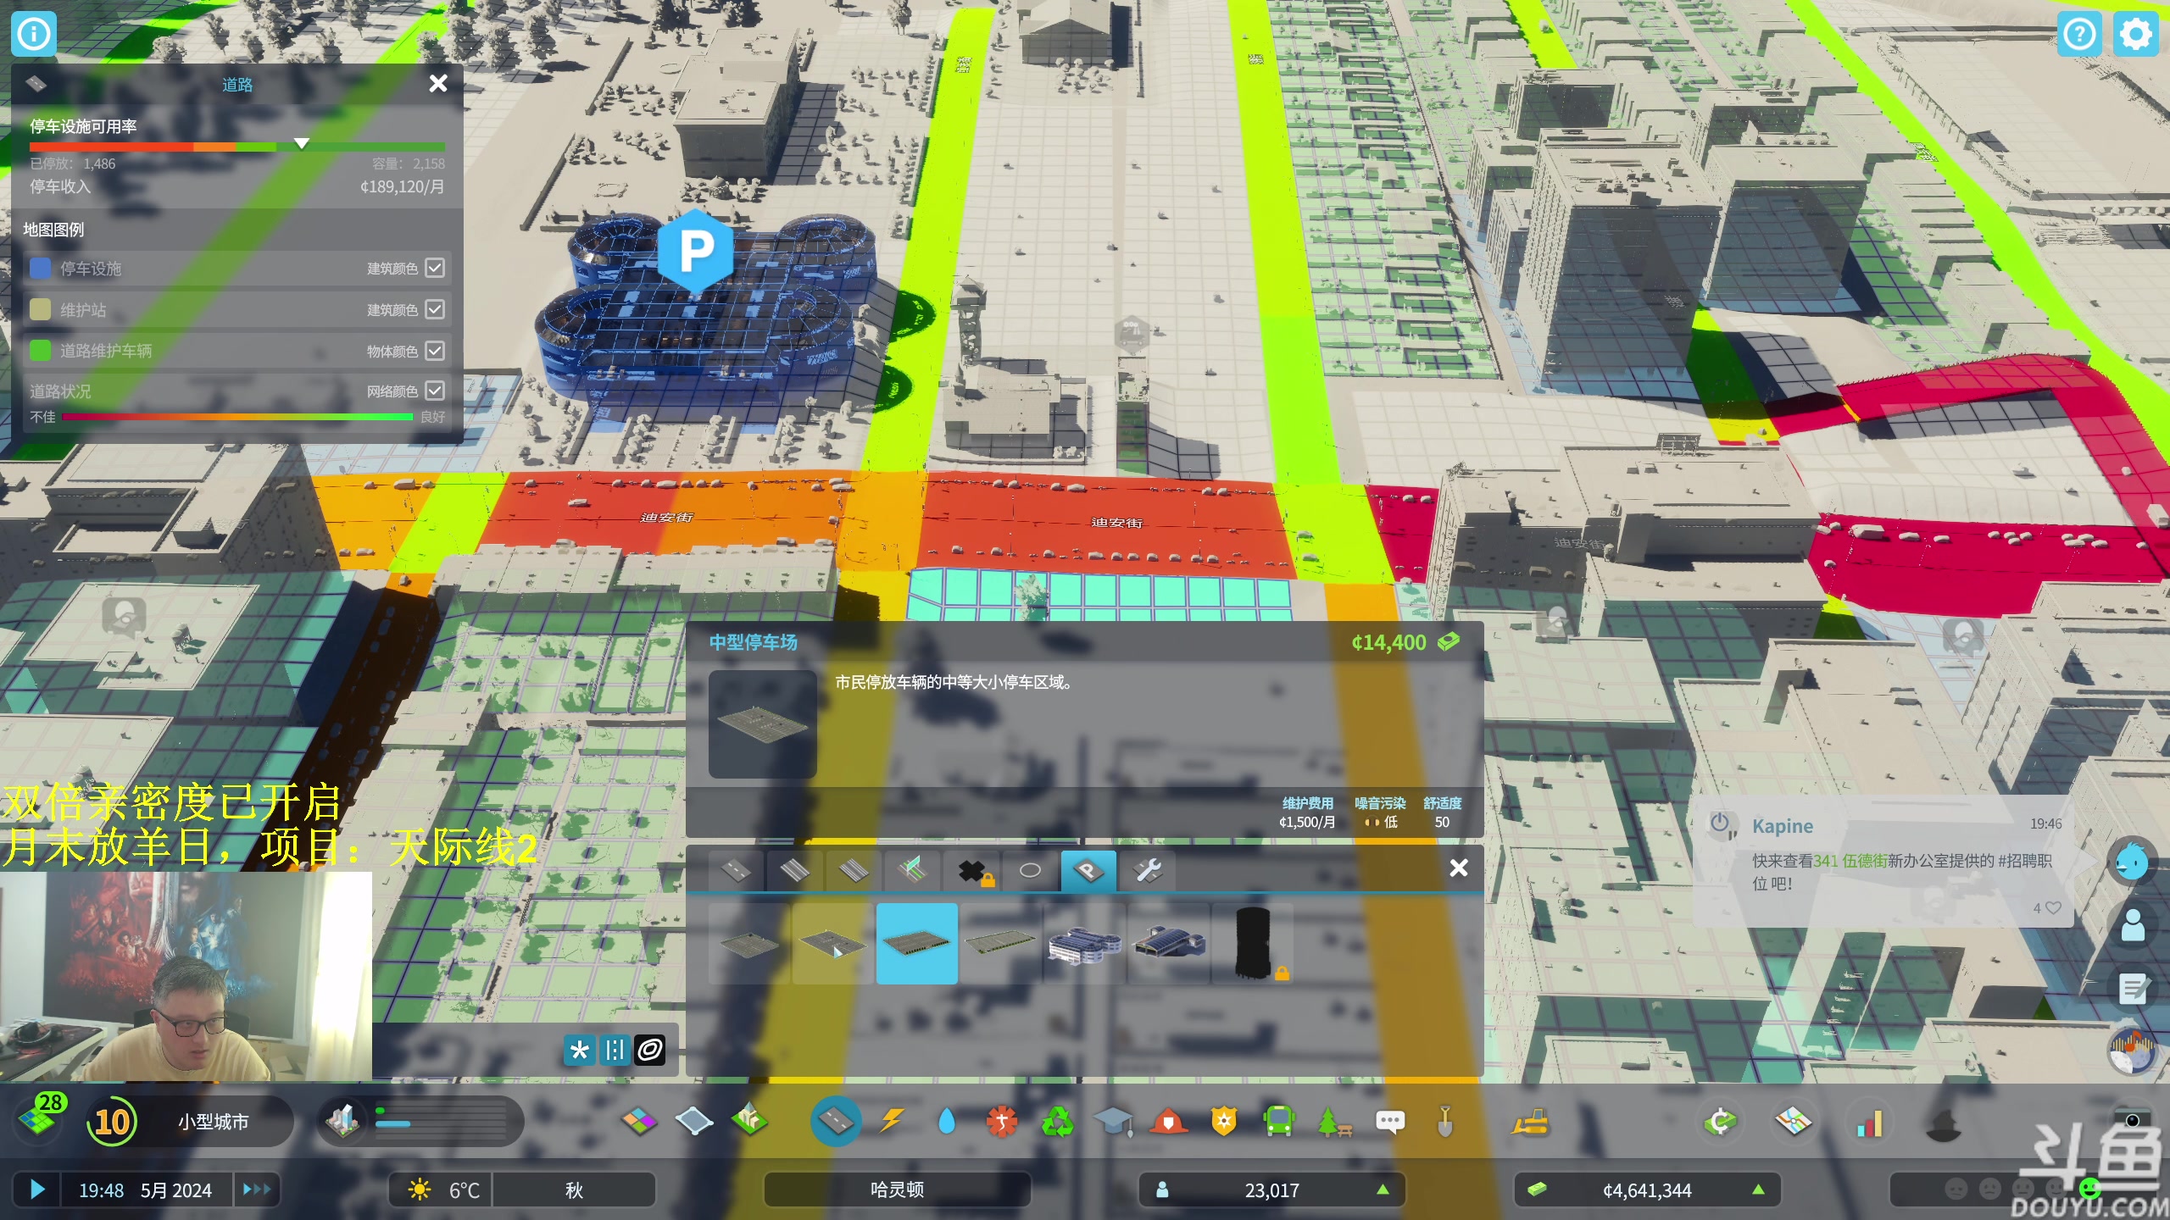Open the Public Transportation bus menu
This screenshot has width=2170, height=1220.
(1279, 1122)
